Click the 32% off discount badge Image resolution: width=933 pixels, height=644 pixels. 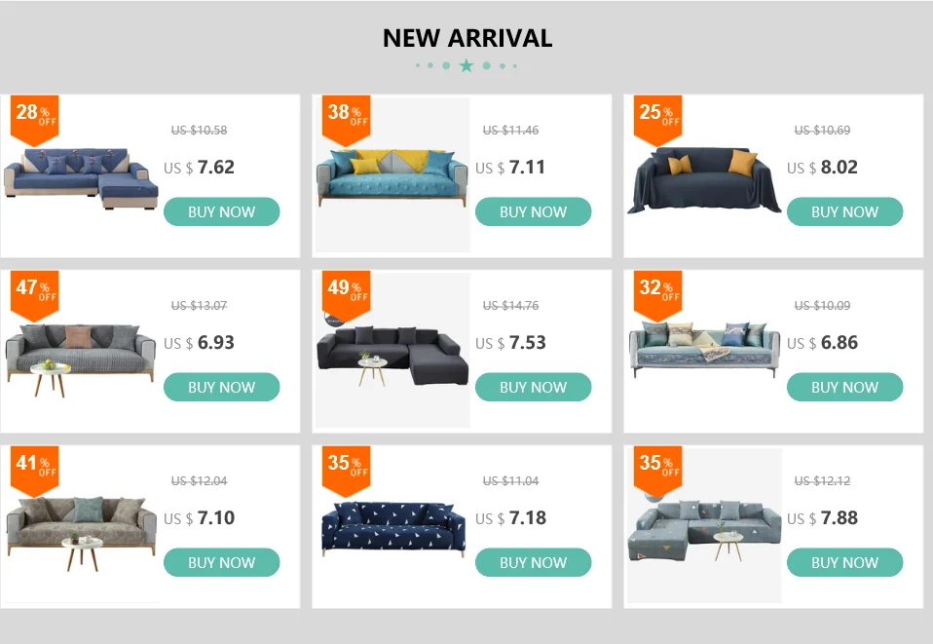click(x=657, y=295)
